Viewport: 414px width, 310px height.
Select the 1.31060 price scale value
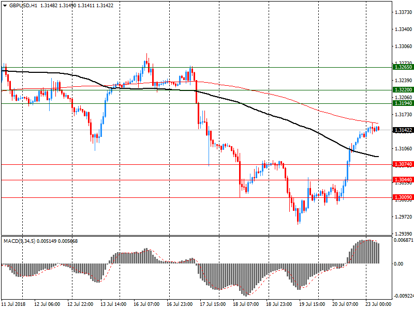tap(403, 149)
